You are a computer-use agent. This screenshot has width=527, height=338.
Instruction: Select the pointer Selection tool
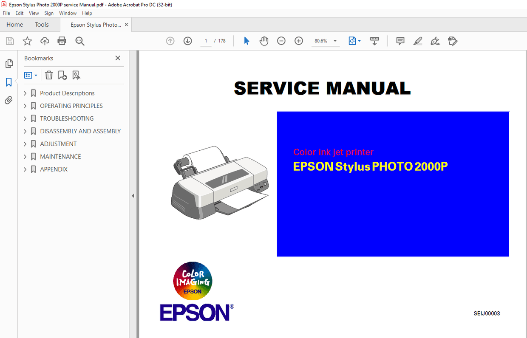(x=246, y=41)
